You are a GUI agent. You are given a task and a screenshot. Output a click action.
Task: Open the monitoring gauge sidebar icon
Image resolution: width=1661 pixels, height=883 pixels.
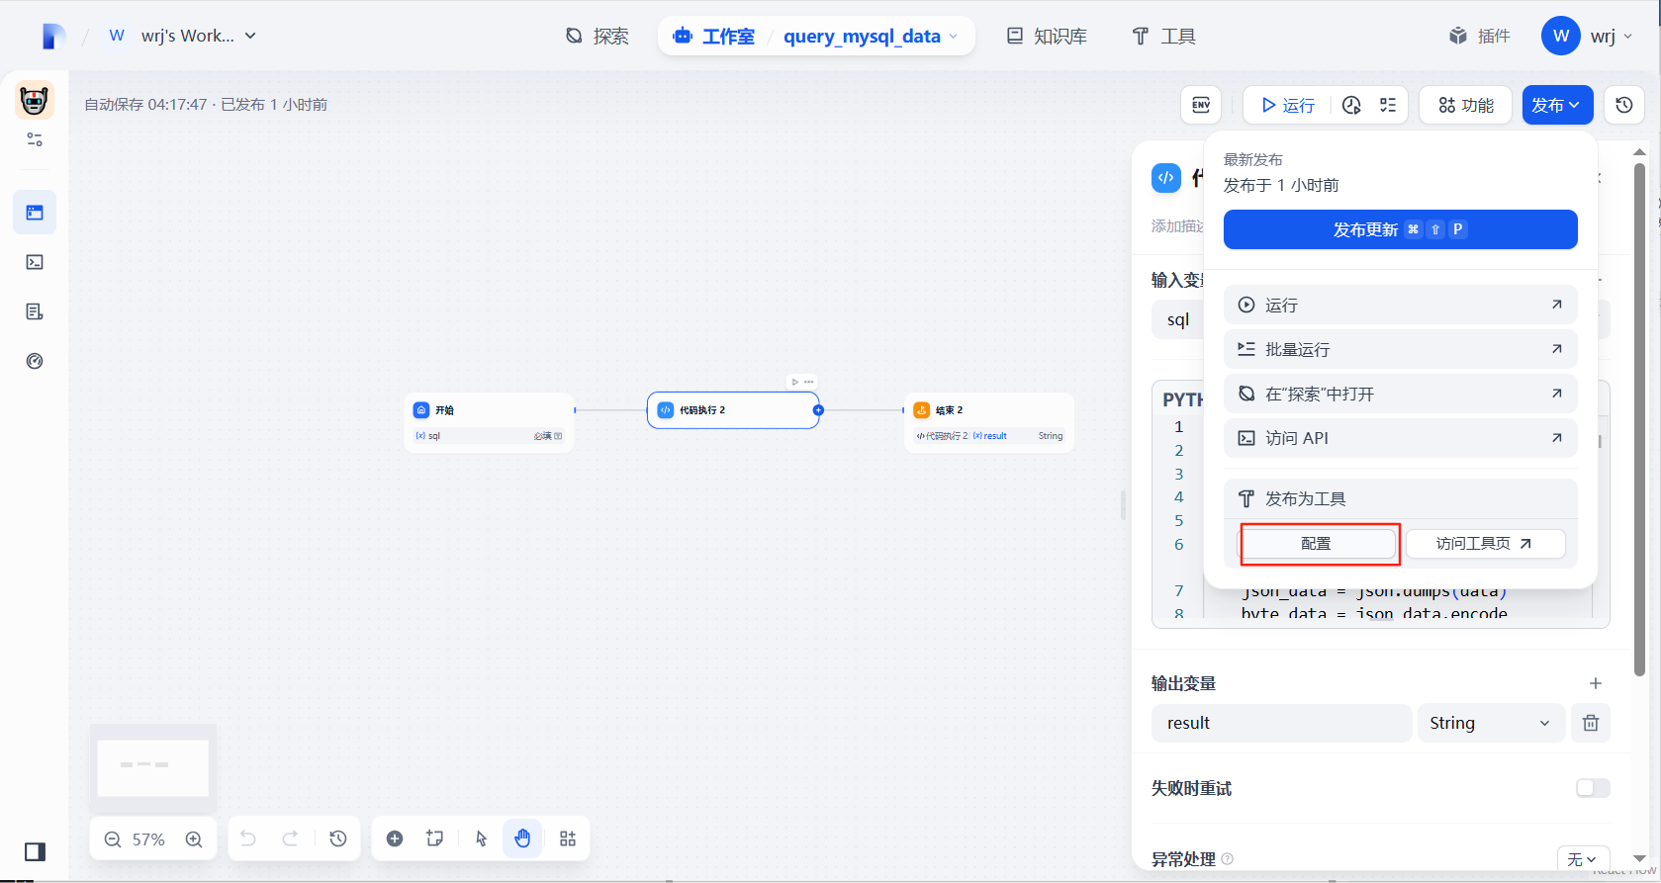point(35,361)
